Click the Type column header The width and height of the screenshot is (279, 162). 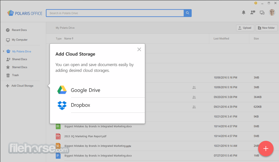(x=58, y=39)
